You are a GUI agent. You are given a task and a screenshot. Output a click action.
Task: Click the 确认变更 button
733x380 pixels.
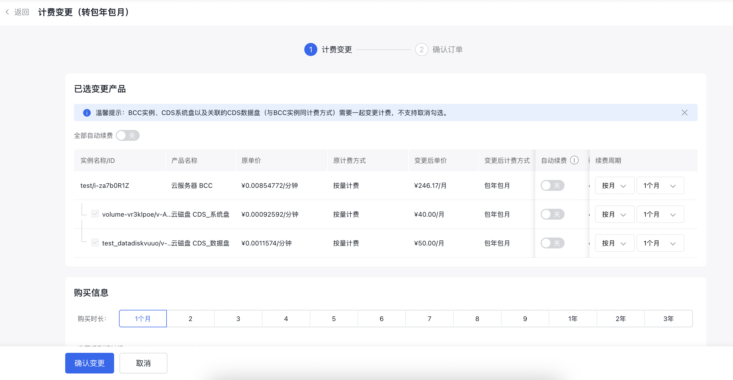90,363
